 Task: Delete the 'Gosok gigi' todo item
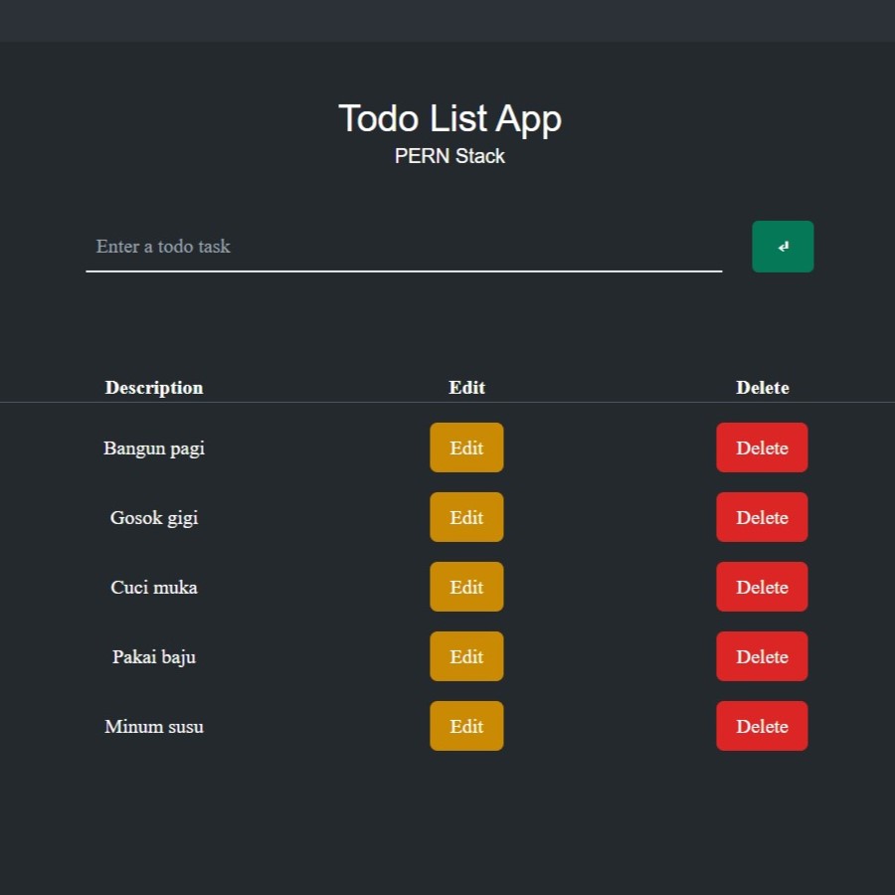point(762,517)
